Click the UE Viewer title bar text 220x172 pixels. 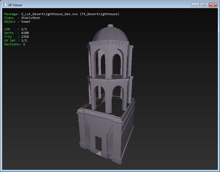click(16, 5)
